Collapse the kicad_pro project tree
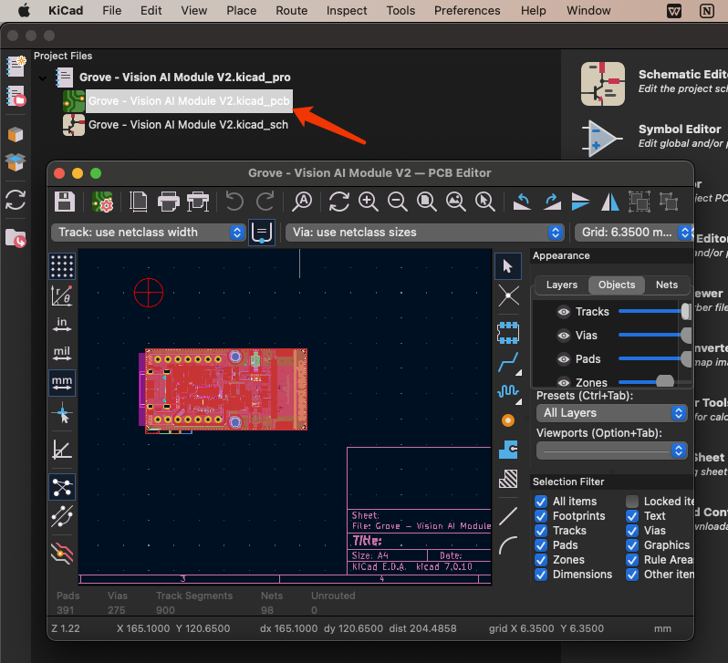Viewport: 728px width, 663px height. point(43,78)
